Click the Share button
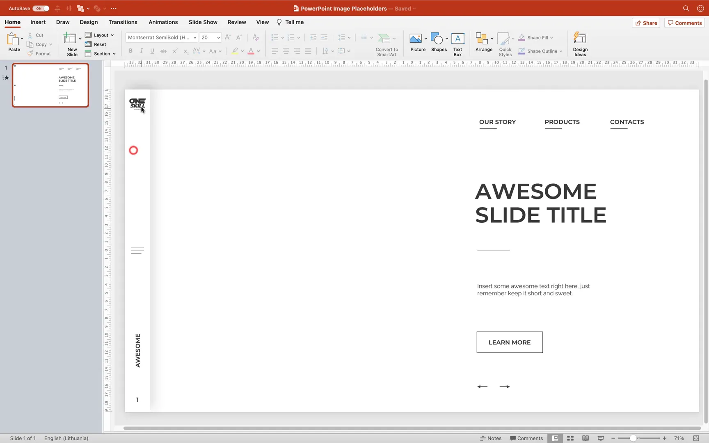Screen dimensions: 709x443 tap(646, 23)
